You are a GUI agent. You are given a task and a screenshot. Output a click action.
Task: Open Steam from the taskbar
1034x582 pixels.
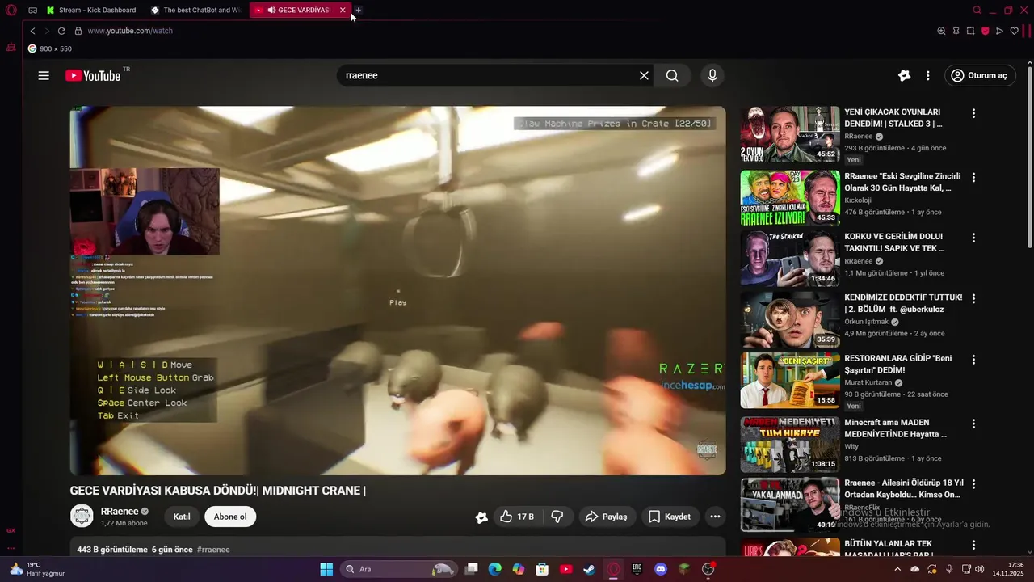(x=590, y=569)
